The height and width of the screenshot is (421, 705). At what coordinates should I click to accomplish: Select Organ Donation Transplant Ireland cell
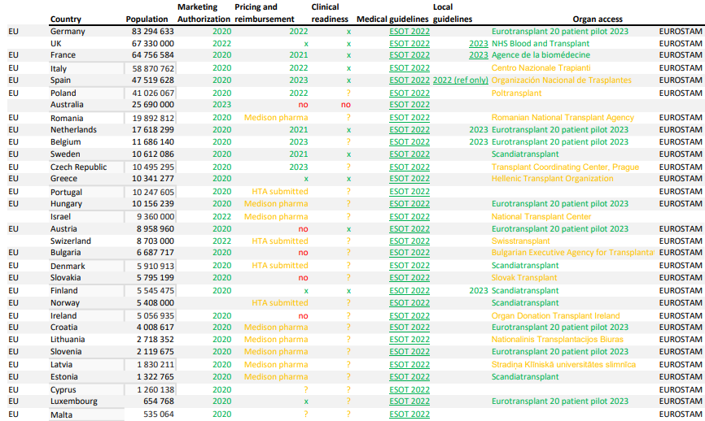555,316
